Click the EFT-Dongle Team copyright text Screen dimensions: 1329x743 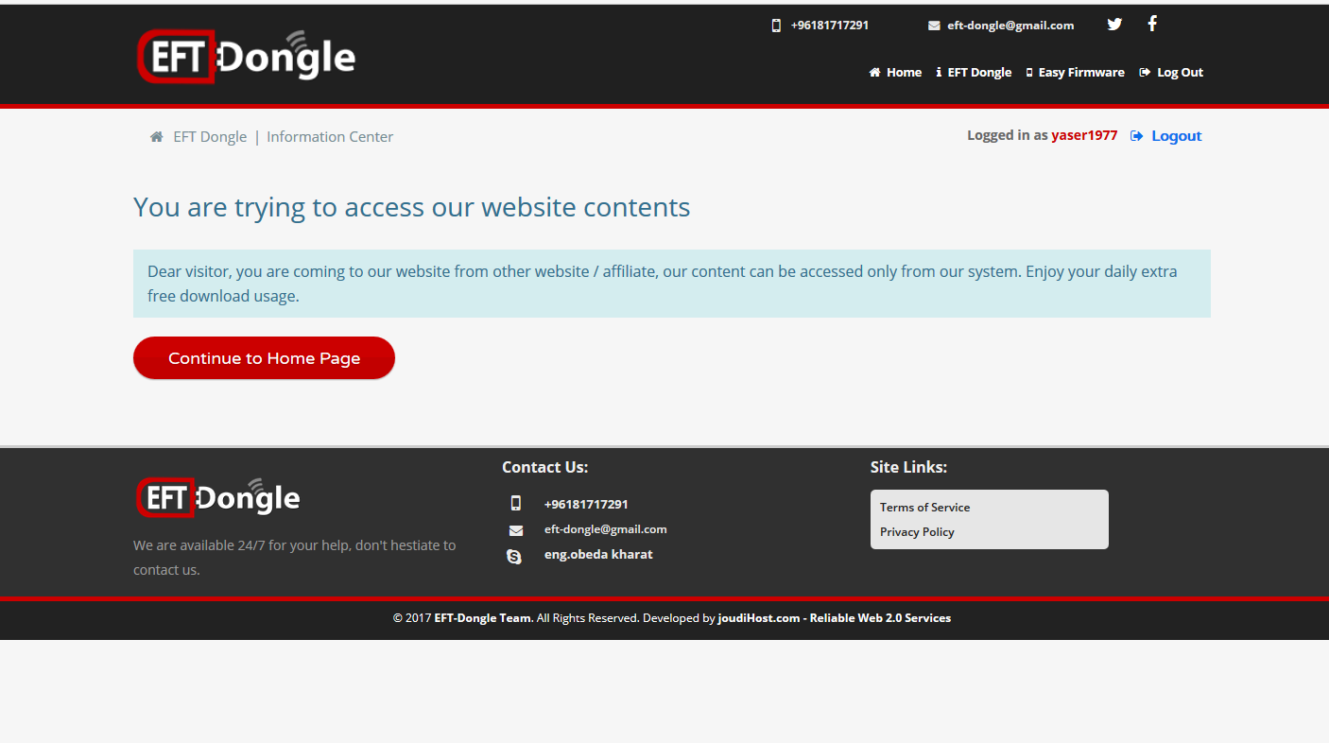click(x=482, y=618)
